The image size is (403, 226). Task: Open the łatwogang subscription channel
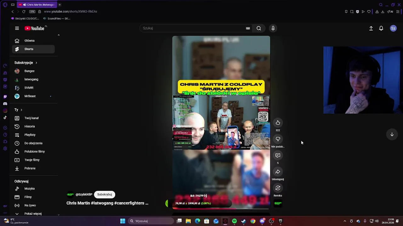pyautogui.click(x=33, y=79)
